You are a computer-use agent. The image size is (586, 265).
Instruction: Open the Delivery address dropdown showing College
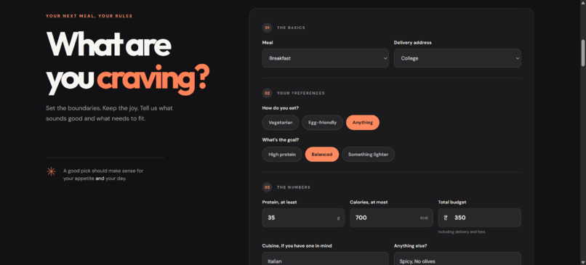pos(457,58)
